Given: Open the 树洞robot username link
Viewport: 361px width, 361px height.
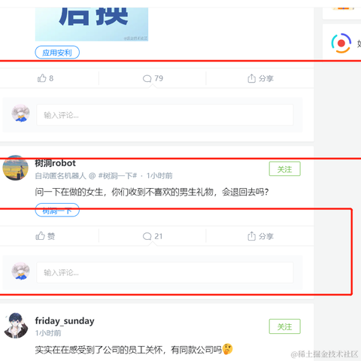Looking at the screenshot, I should pos(55,163).
